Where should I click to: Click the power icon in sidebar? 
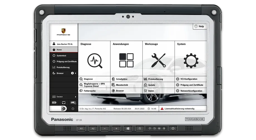pos(73,109)
